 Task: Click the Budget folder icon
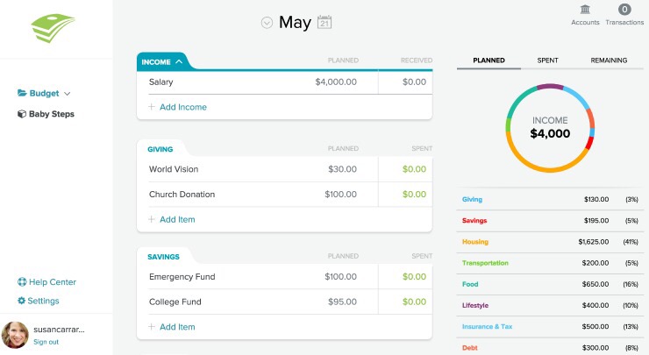[22, 93]
